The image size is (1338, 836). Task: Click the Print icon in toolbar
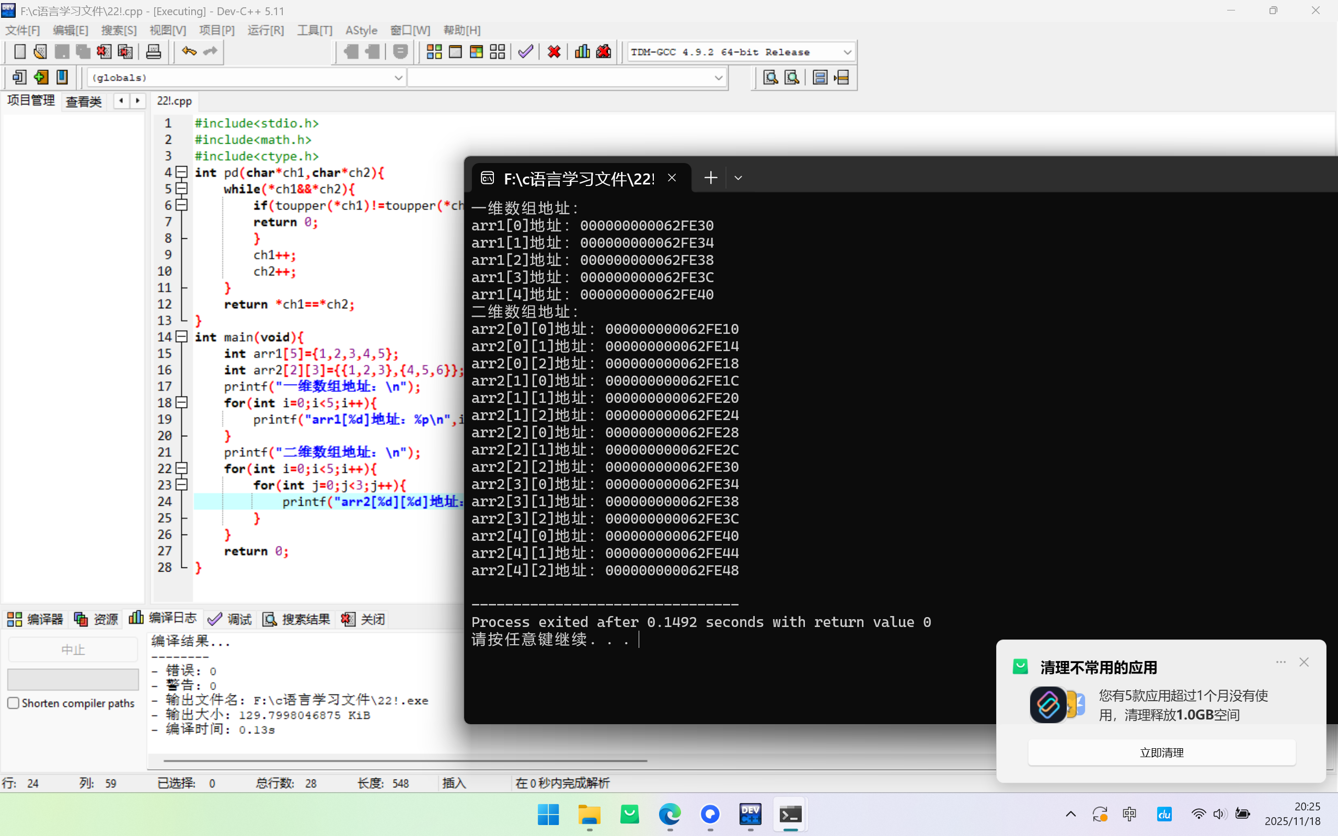coord(153,52)
